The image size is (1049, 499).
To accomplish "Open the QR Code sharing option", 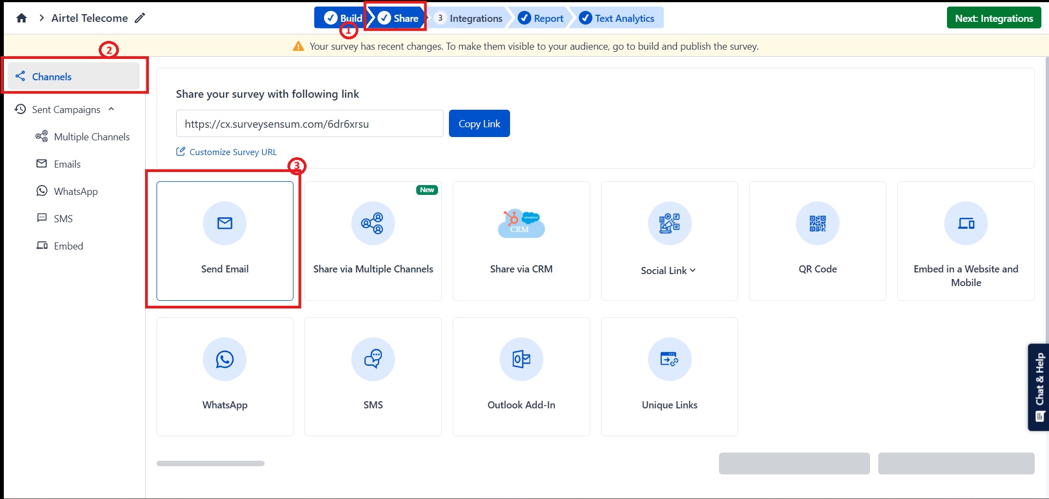I will pyautogui.click(x=817, y=241).
